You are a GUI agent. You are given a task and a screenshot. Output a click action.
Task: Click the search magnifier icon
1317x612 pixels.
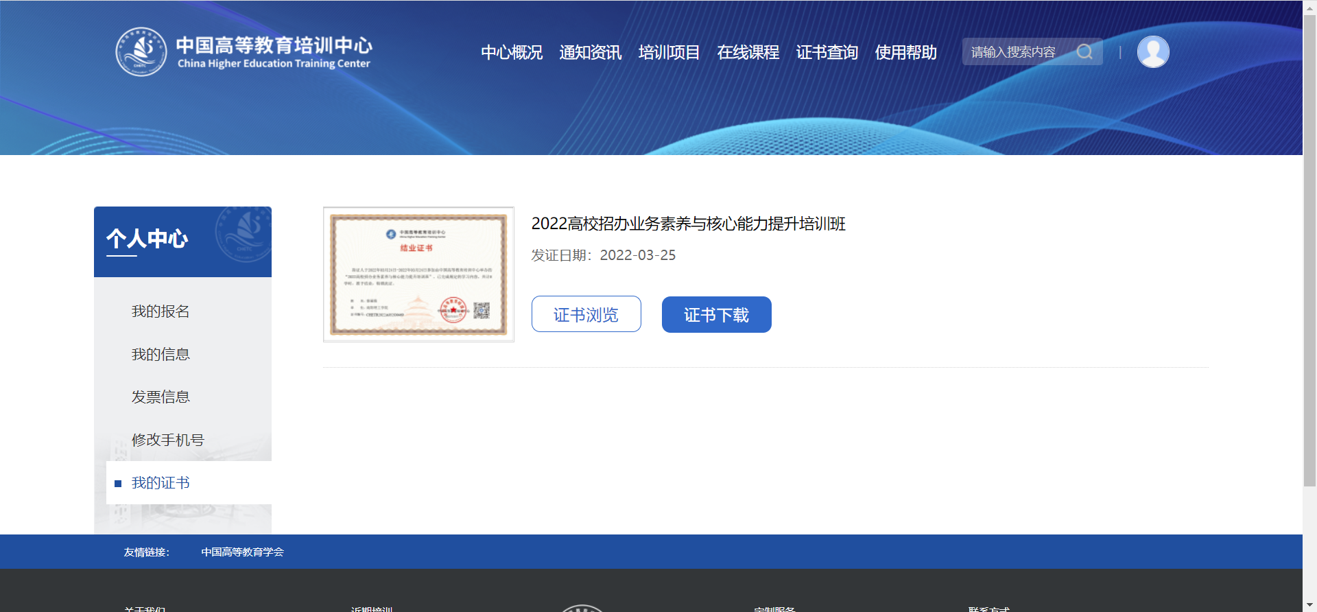(1084, 52)
